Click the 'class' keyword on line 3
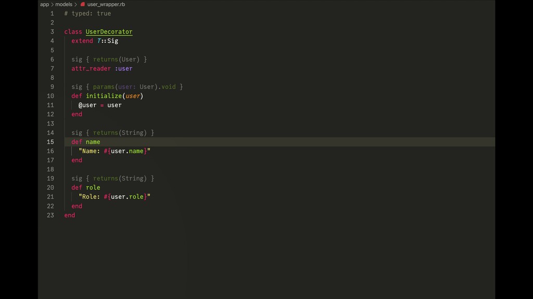Screen dimensions: 533x299 [73, 32]
